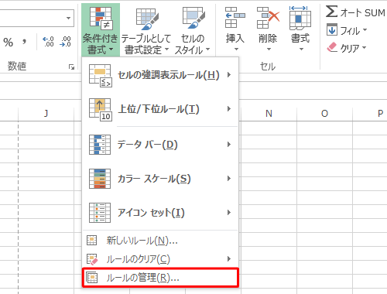
Task: Click the クリア label text
Action: [350, 48]
